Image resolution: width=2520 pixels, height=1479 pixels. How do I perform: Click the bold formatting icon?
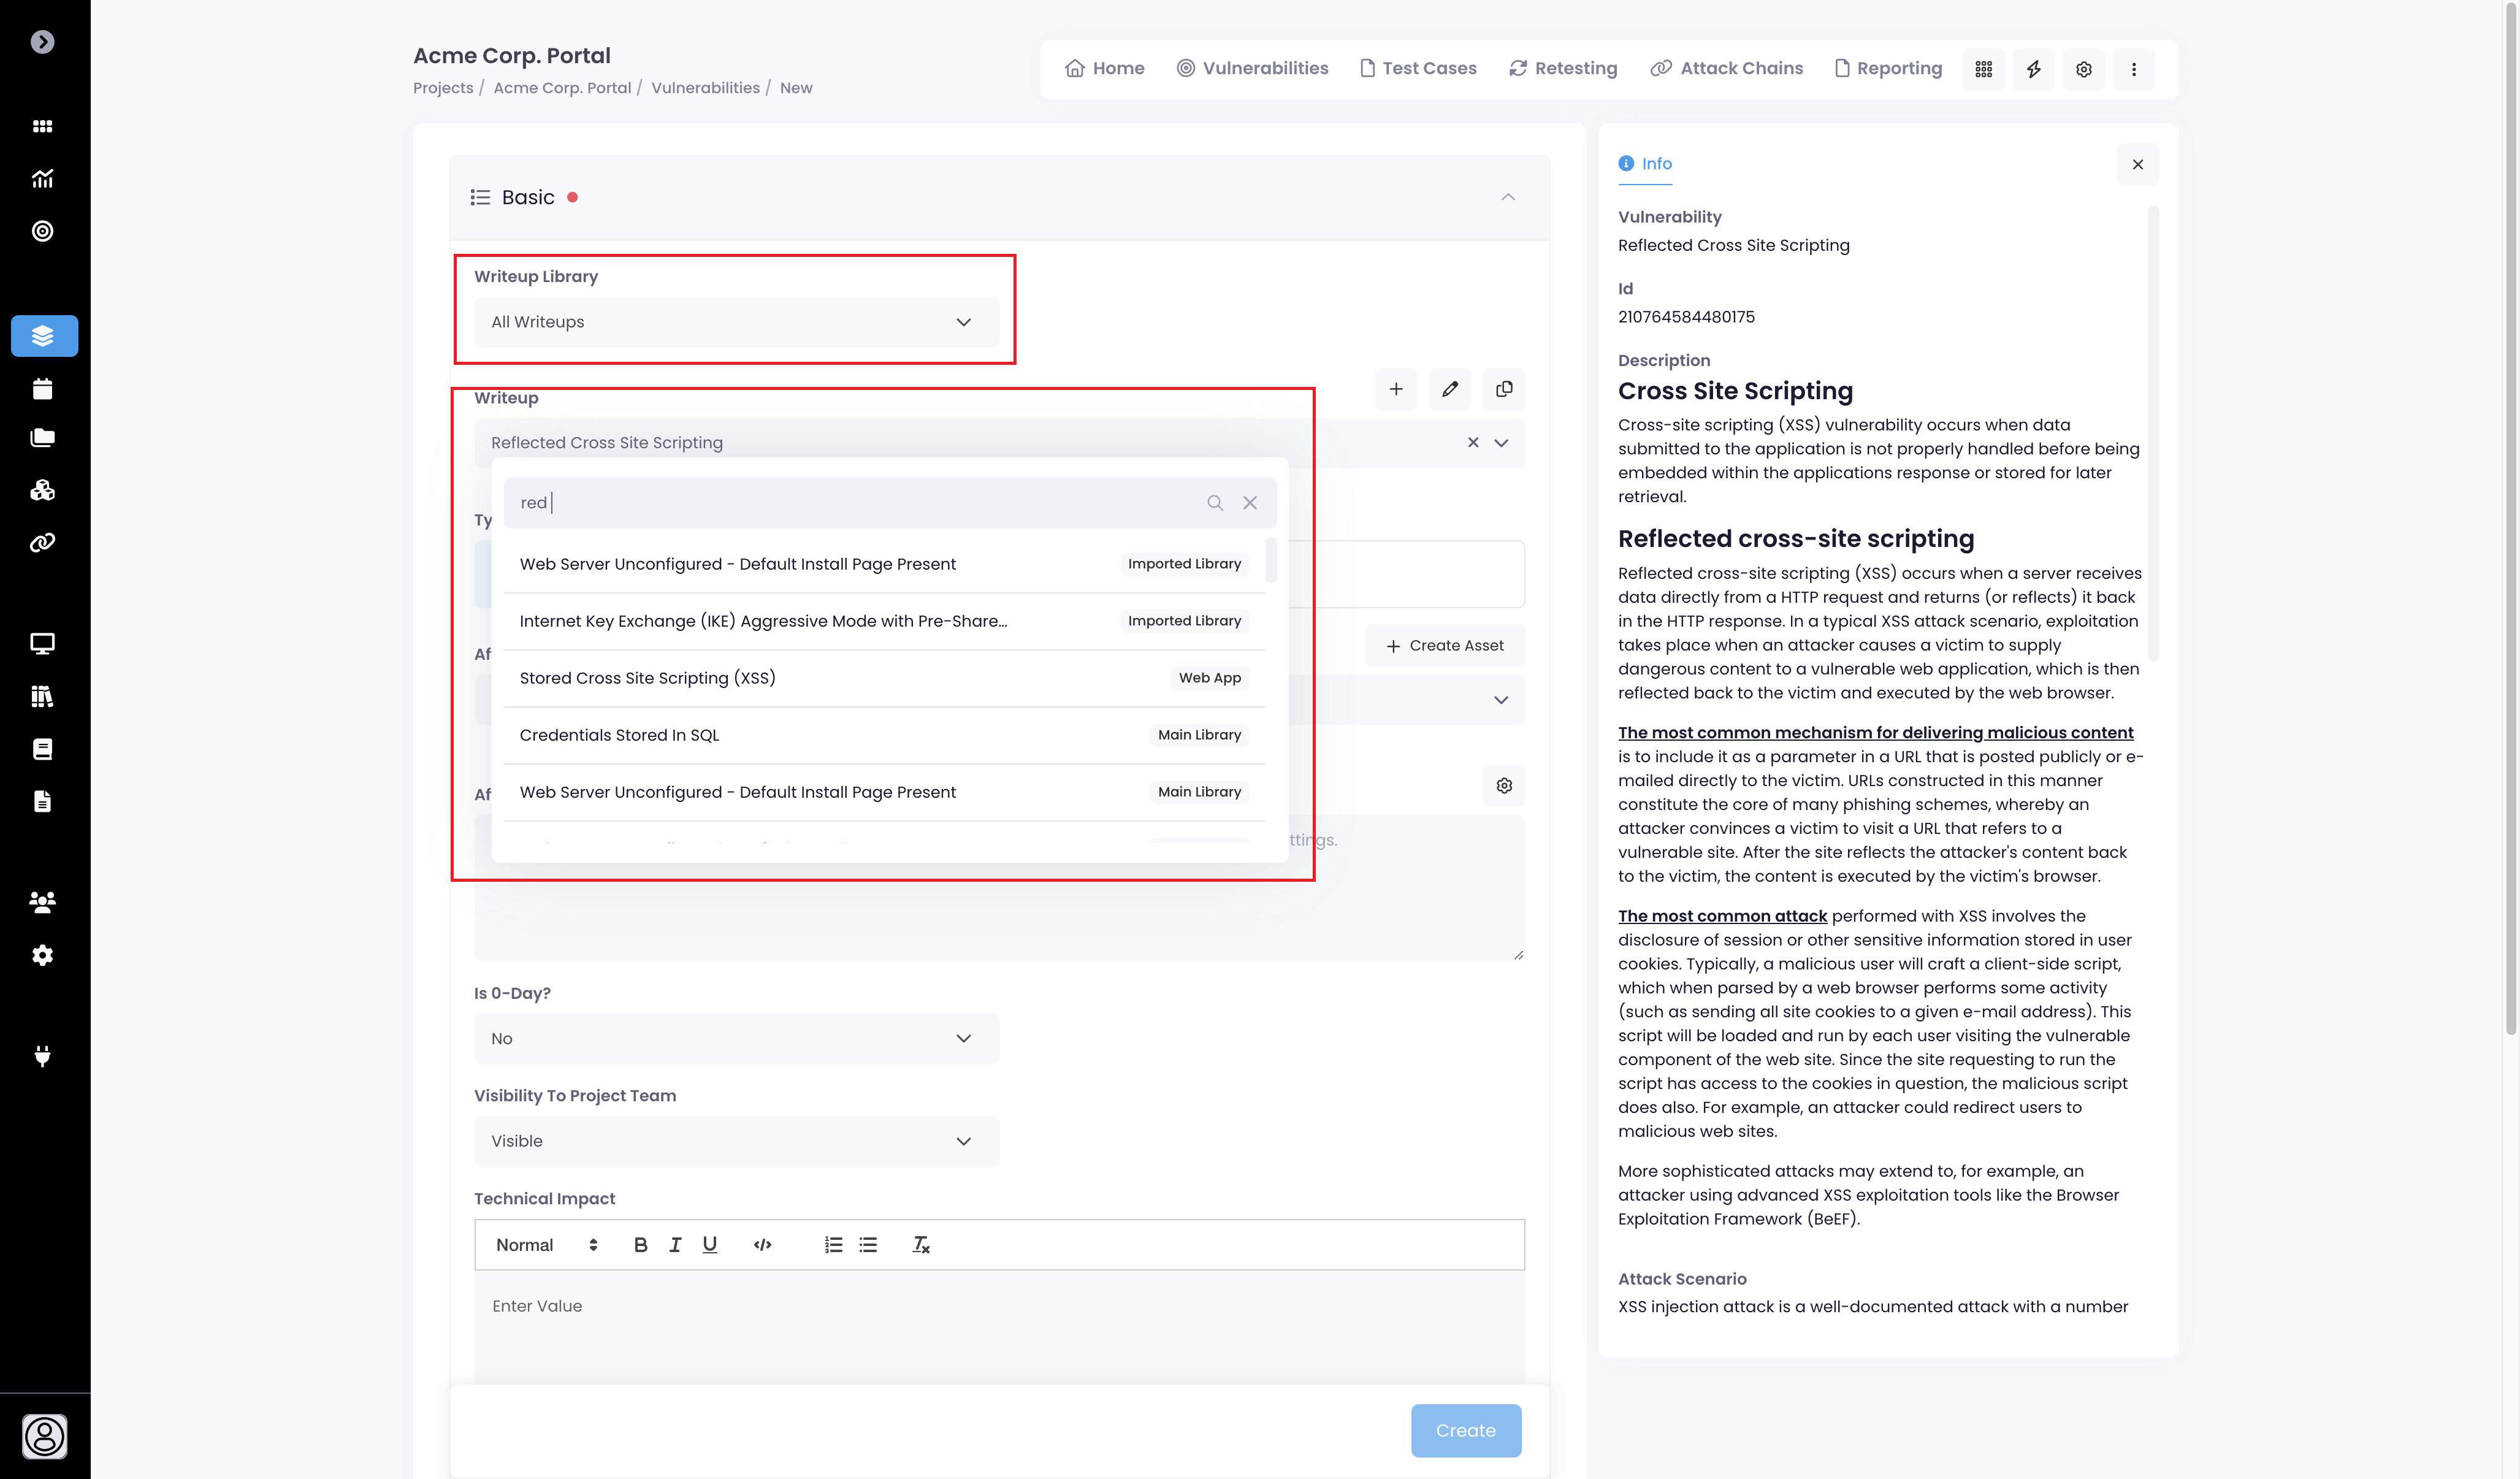point(640,1244)
